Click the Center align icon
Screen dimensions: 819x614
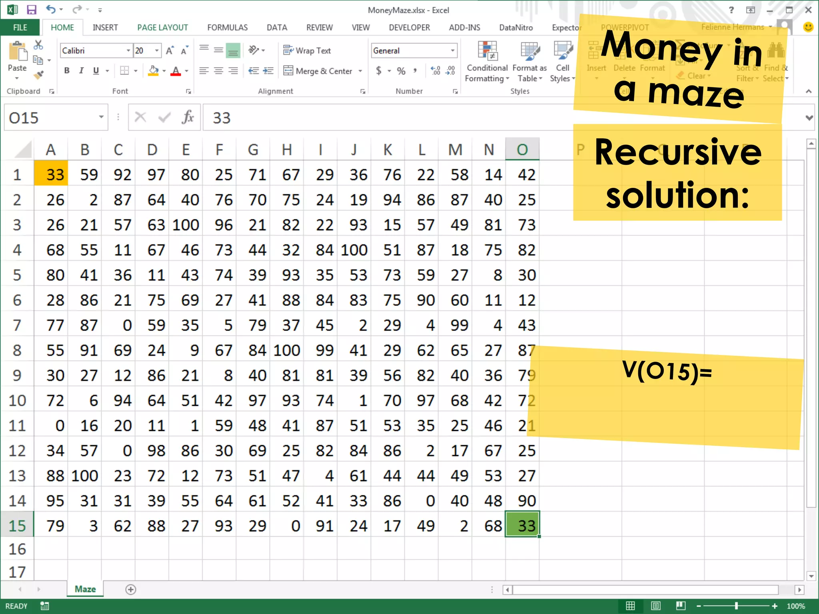click(x=218, y=71)
